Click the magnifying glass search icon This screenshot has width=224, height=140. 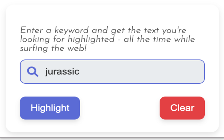(33, 72)
